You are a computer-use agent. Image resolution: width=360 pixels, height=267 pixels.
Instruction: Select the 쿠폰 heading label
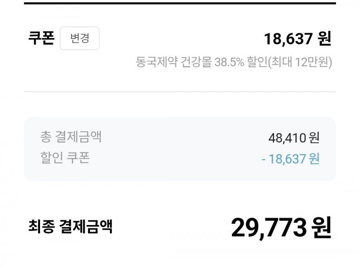(x=41, y=39)
